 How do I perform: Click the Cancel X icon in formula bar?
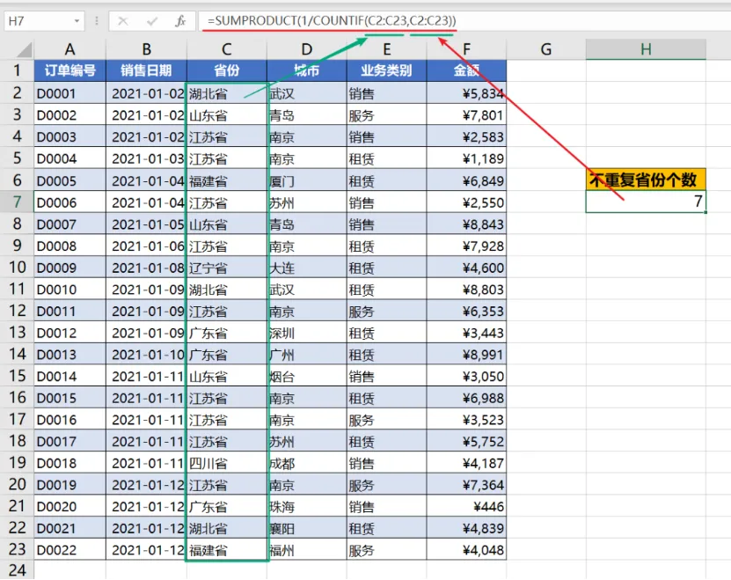coord(123,21)
